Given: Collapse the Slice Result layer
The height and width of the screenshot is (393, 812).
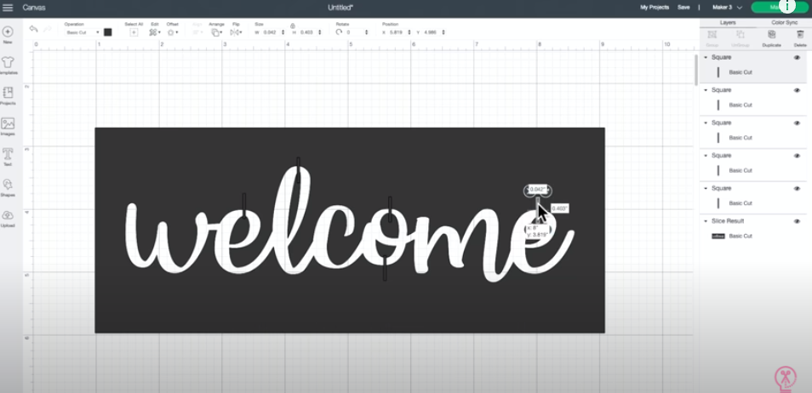Looking at the screenshot, I should pos(706,221).
